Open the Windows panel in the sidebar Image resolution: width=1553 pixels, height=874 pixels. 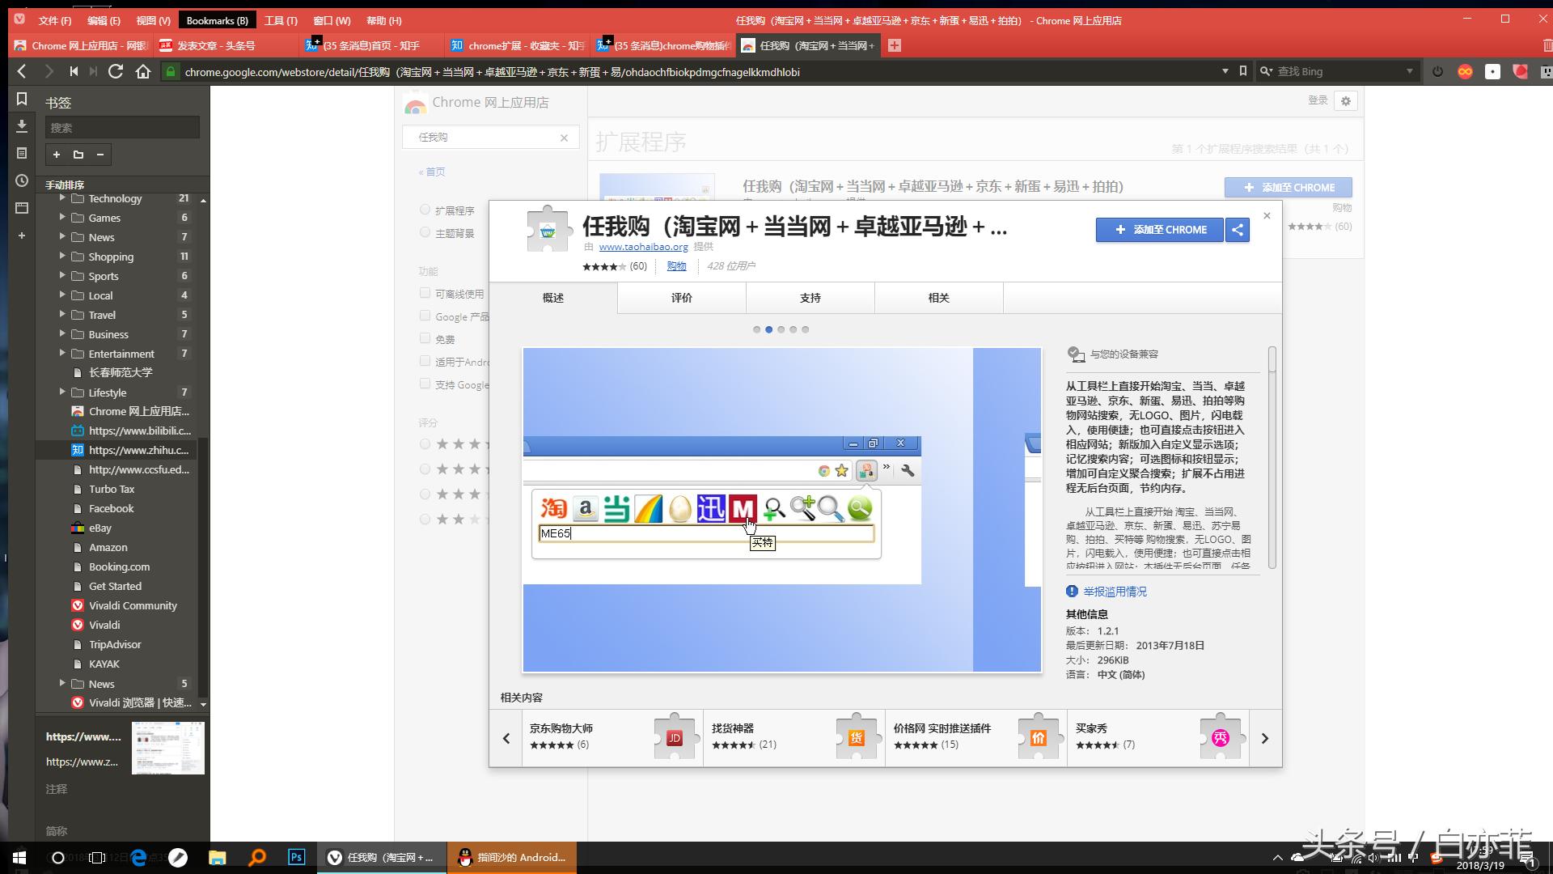point(22,207)
